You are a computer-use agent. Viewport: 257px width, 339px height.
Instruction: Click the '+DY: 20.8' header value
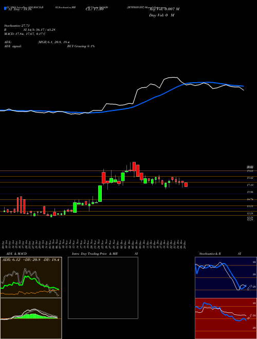pos(32,259)
